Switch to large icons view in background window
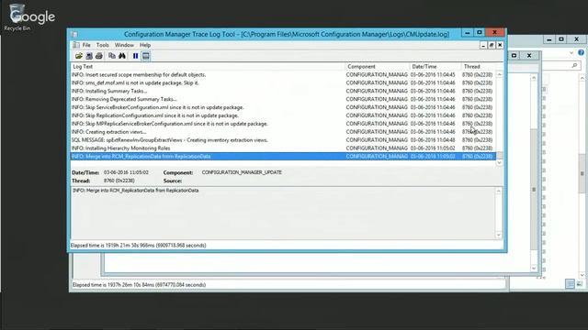The image size is (588, 330). (580, 284)
